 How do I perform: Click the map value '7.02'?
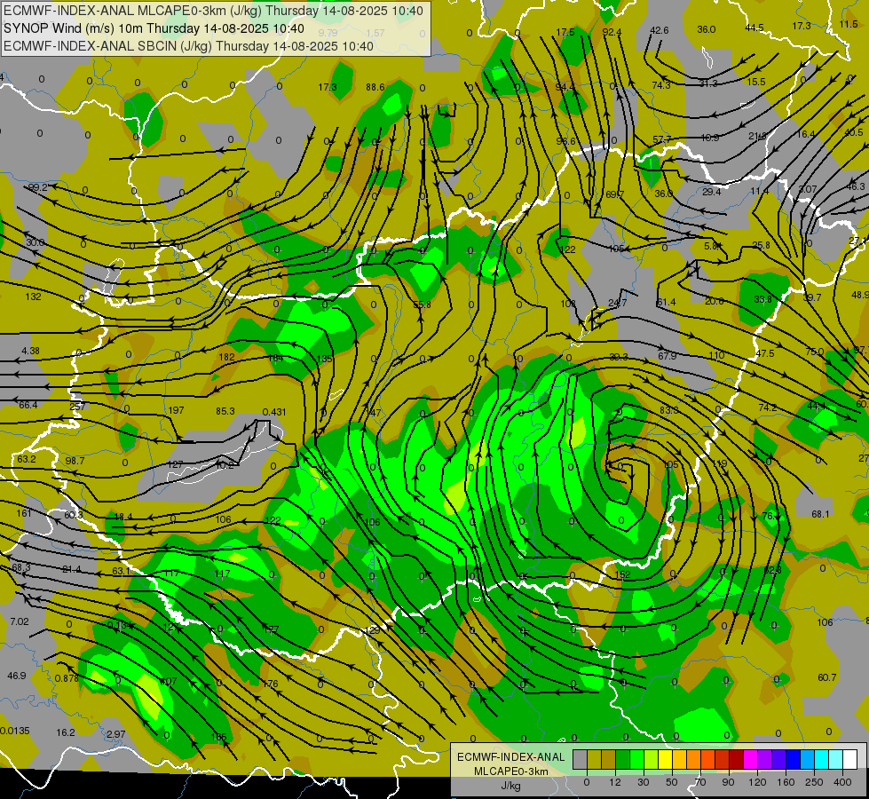(x=20, y=621)
